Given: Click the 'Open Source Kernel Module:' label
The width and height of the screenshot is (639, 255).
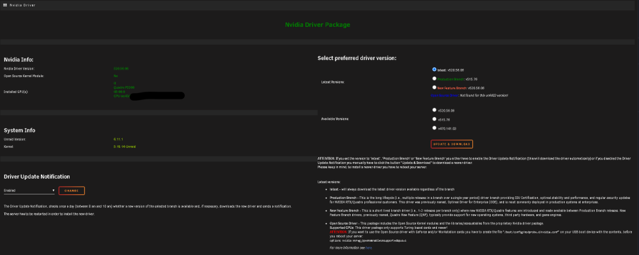Looking at the screenshot, I should point(24,76).
